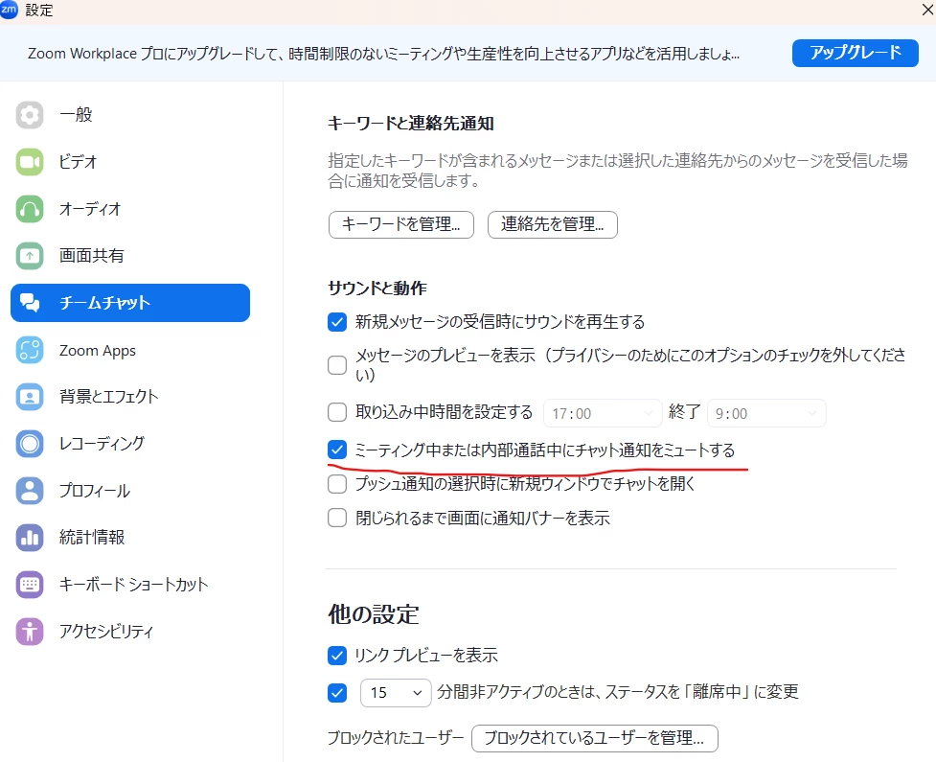Select アクセシビリティ settings
This screenshot has width=936, height=762.
(x=130, y=632)
